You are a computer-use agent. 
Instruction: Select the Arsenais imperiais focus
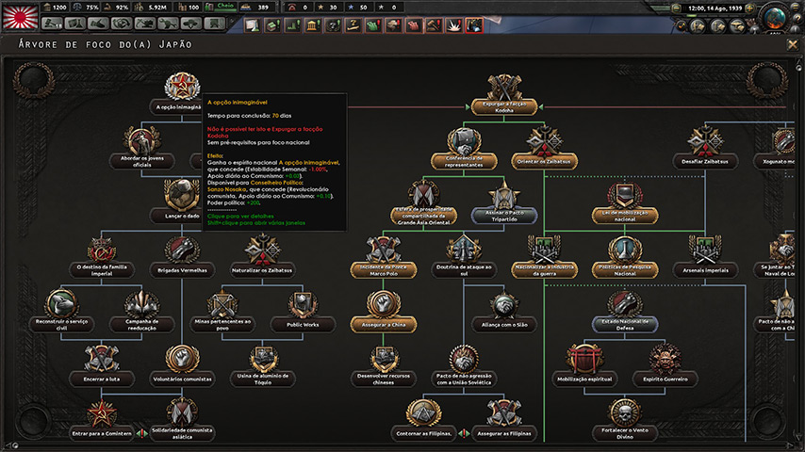(705, 256)
